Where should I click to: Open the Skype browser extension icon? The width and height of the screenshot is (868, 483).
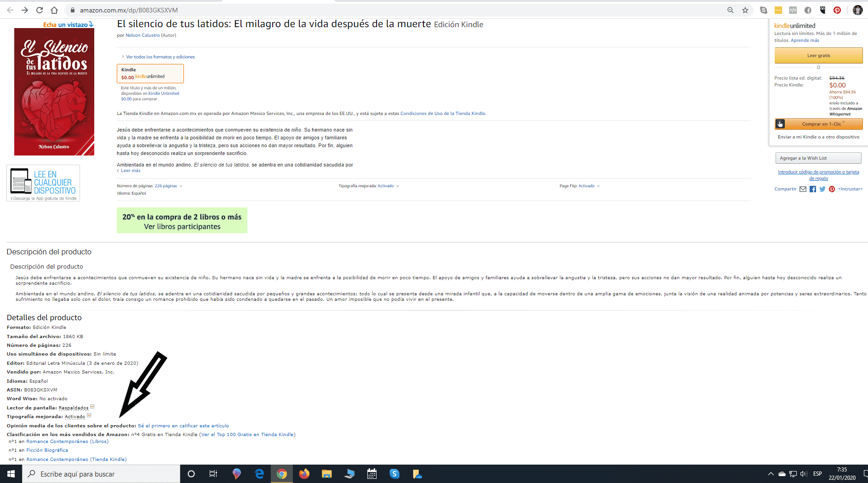(764, 10)
